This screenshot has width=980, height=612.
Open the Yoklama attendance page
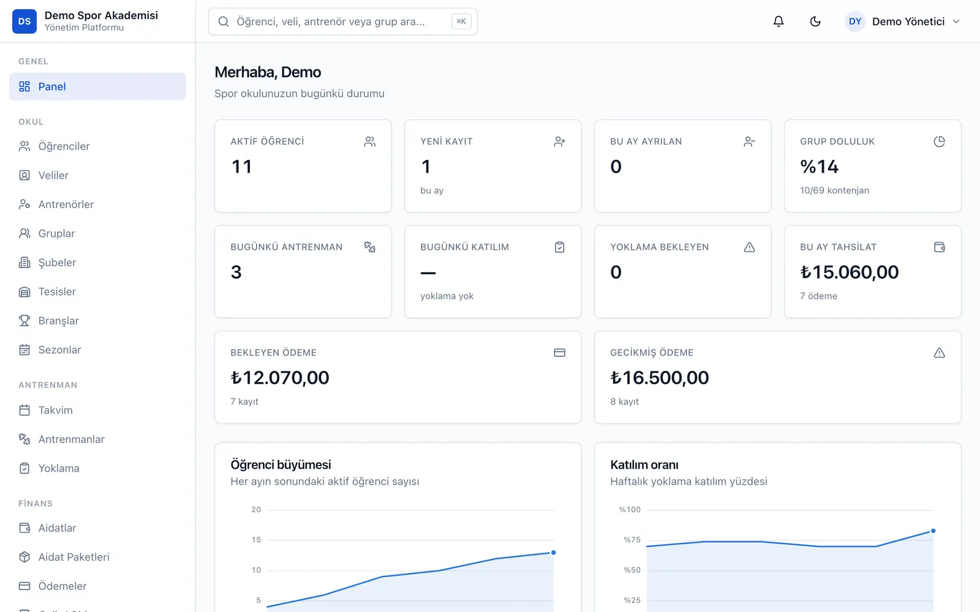click(x=98, y=468)
